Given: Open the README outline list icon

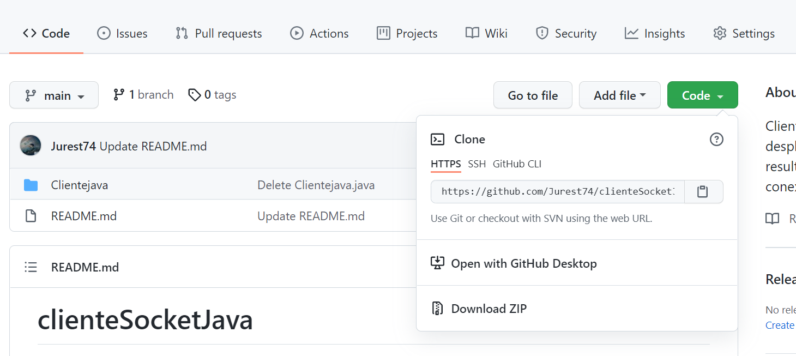Looking at the screenshot, I should 31,267.
